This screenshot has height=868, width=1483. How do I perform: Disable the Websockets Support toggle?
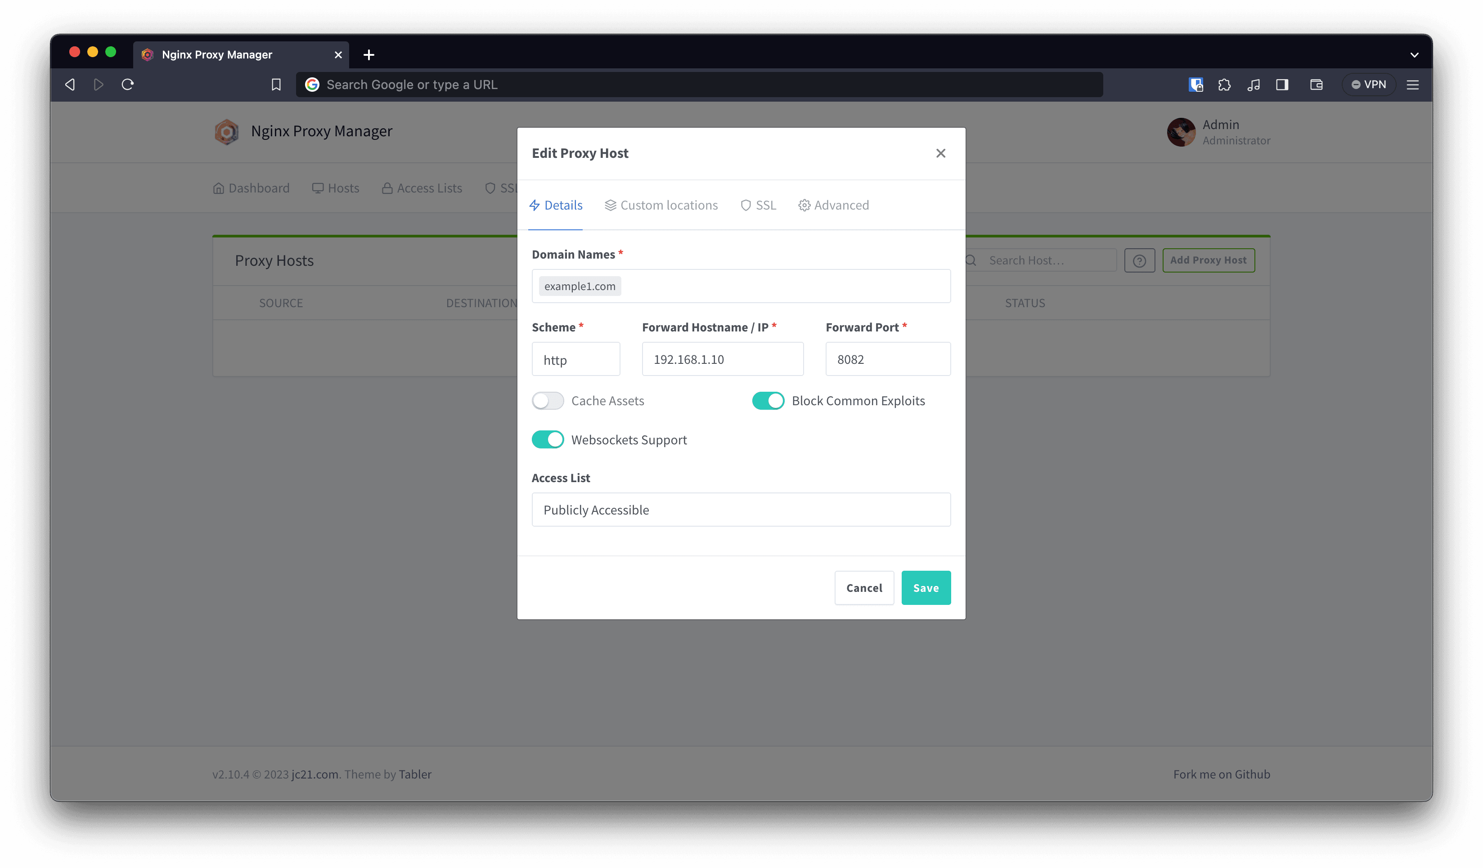[x=547, y=440]
